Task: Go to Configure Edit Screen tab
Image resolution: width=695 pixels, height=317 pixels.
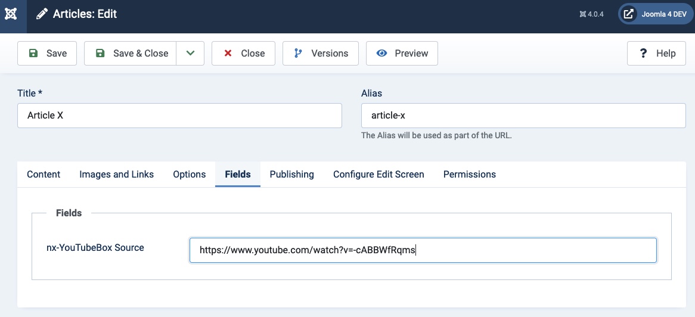Action: tap(378, 174)
